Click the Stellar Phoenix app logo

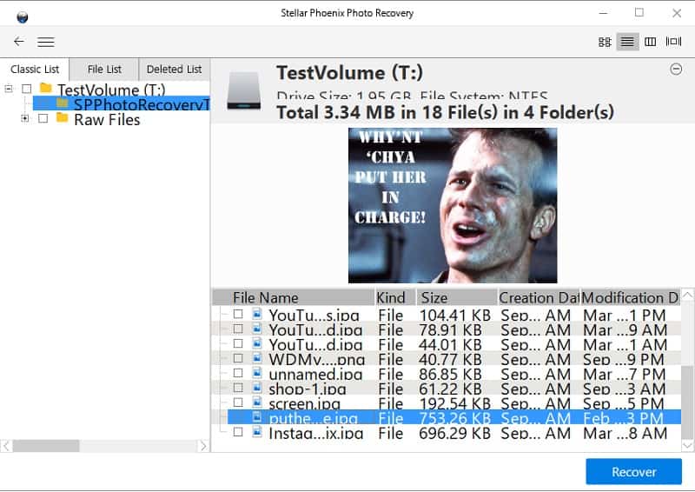[x=23, y=17]
